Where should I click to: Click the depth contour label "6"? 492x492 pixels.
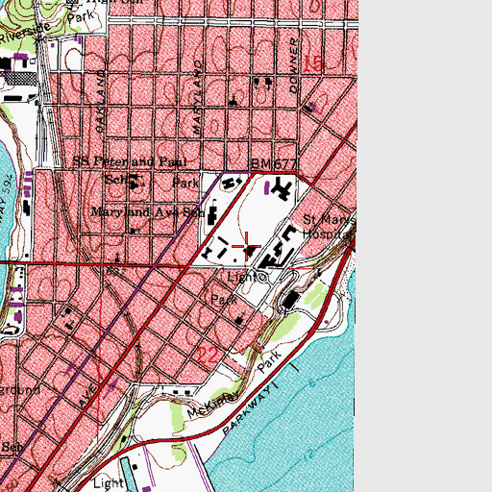(312, 382)
